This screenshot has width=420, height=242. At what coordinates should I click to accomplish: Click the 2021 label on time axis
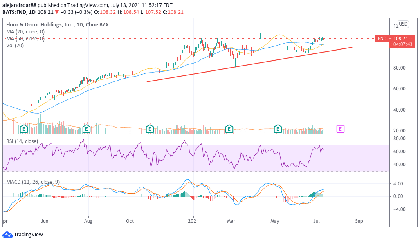click(x=193, y=221)
